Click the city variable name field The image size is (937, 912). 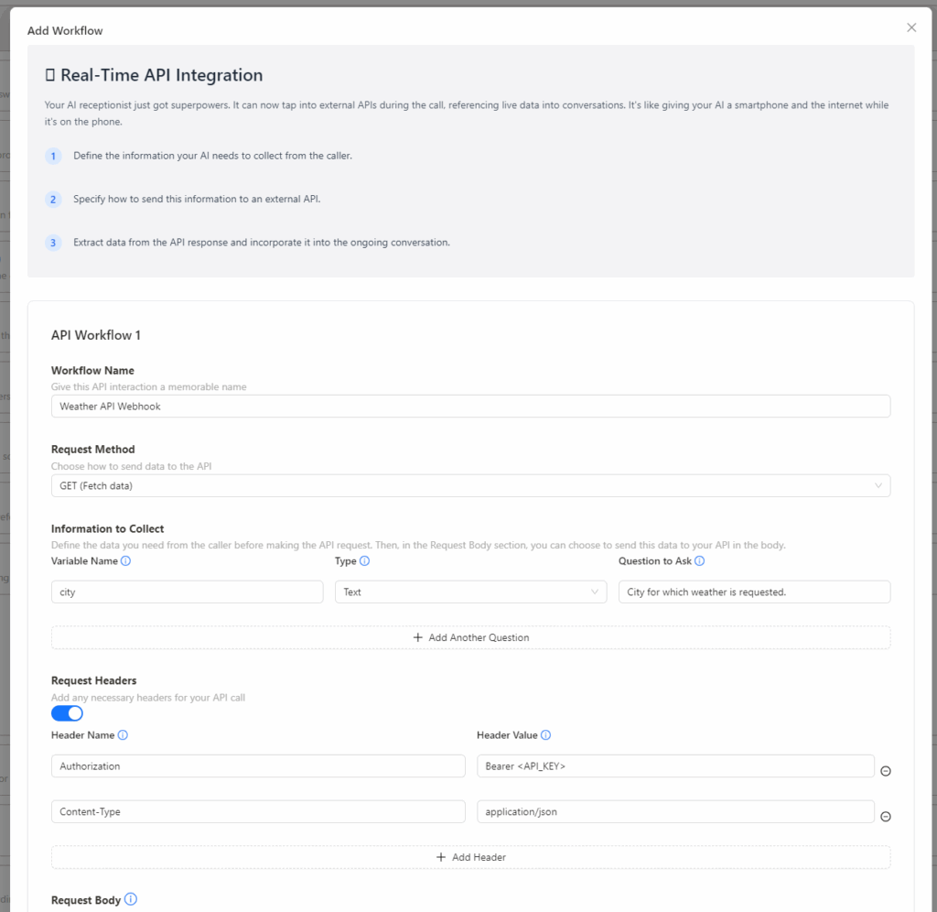187,592
